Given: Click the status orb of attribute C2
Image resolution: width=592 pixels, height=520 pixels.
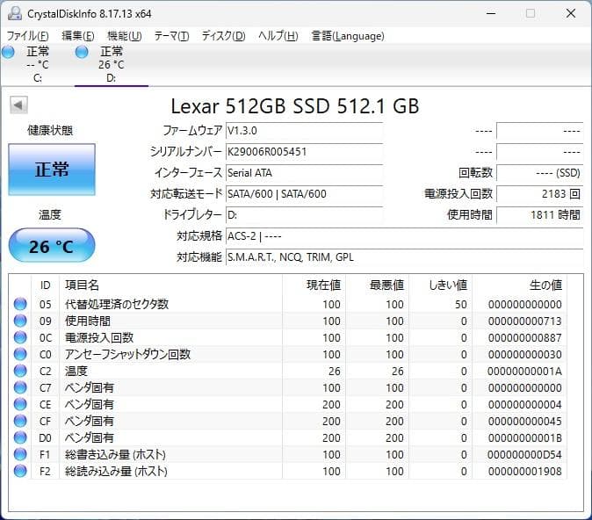Looking at the screenshot, I should click(20, 371).
